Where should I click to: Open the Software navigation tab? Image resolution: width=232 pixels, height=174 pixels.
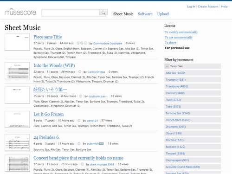point(145,14)
